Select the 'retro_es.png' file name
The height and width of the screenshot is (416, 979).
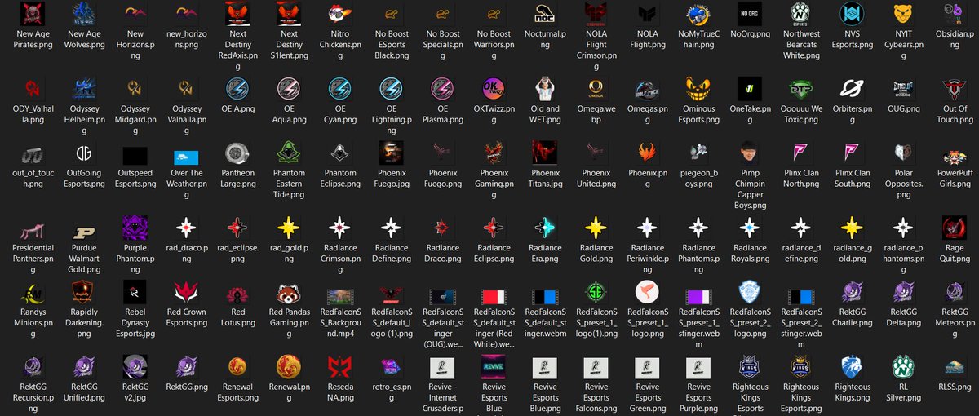pyautogui.click(x=391, y=393)
